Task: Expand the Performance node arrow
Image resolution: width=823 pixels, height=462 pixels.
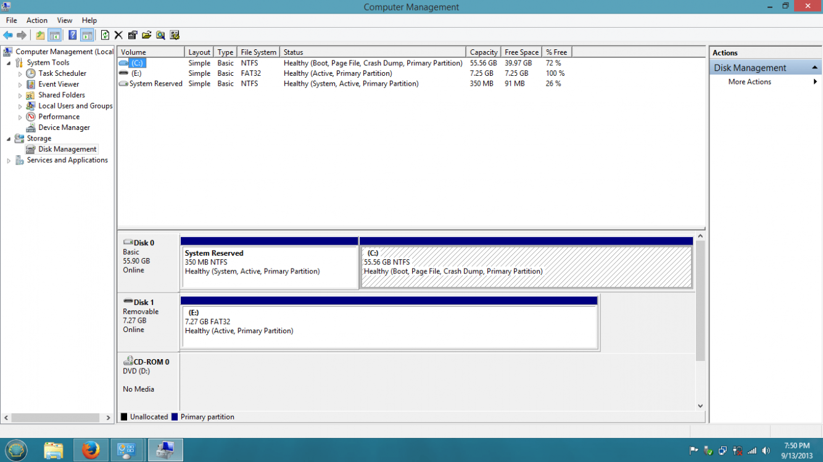Action: pyautogui.click(x=20, y=116)
